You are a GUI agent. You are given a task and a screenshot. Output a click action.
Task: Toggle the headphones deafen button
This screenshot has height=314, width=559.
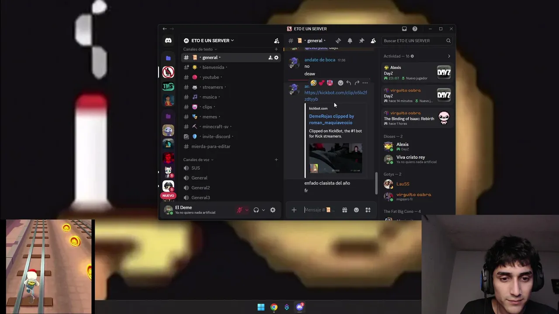pos(256,210)
